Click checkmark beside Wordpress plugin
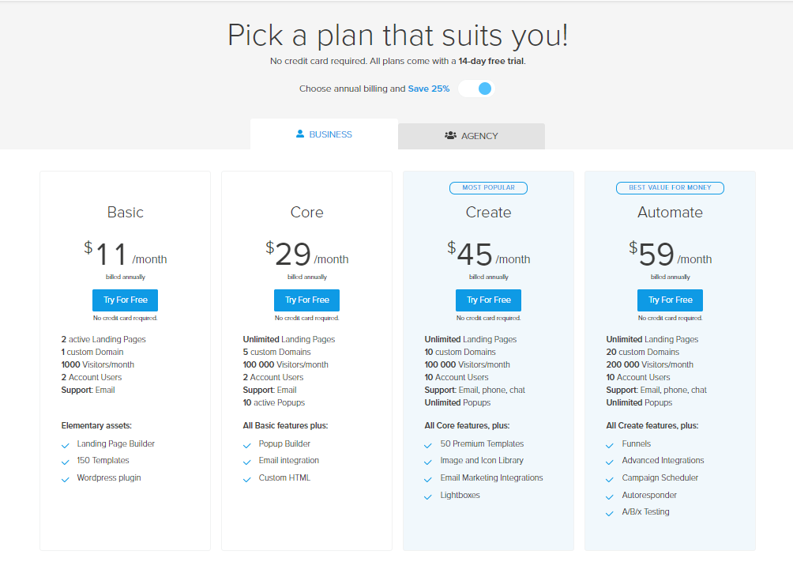 tap(66, 479)
